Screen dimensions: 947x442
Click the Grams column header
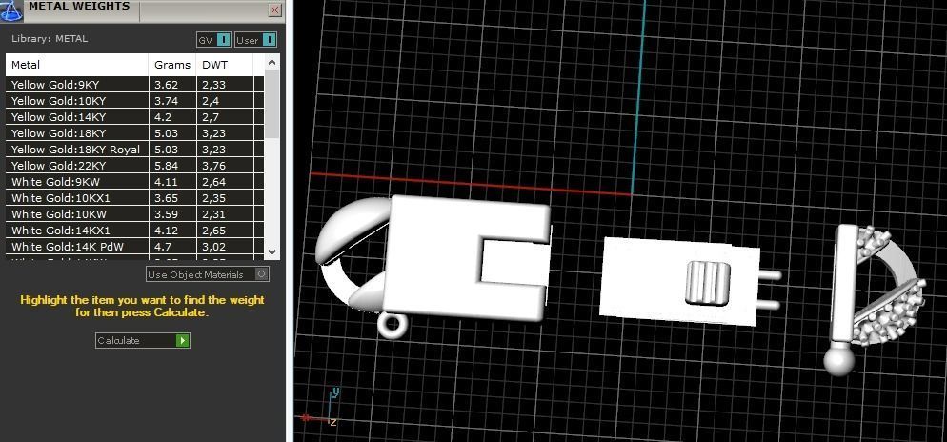coord(172,65)
